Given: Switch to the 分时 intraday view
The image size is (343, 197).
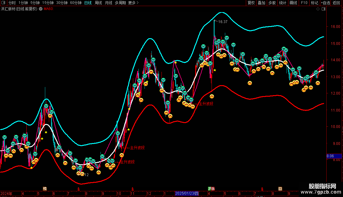Looking at the screenshot, I should click(12, 3).
